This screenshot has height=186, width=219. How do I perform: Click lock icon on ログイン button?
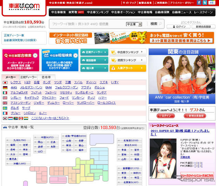point(174,27)
